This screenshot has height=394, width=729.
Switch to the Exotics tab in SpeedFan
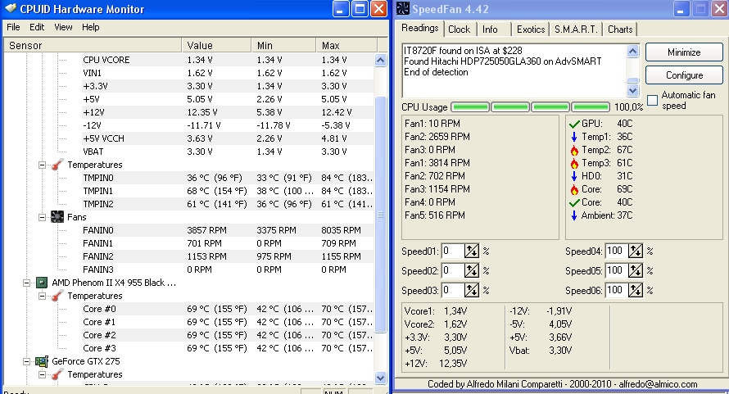pyautogui.click(x=531, y=29)
